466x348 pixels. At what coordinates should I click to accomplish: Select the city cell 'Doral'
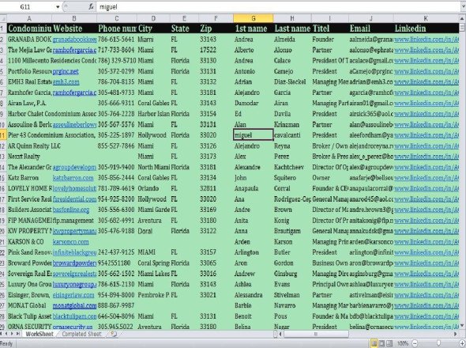pyautogui.click(x=153, y=231)
